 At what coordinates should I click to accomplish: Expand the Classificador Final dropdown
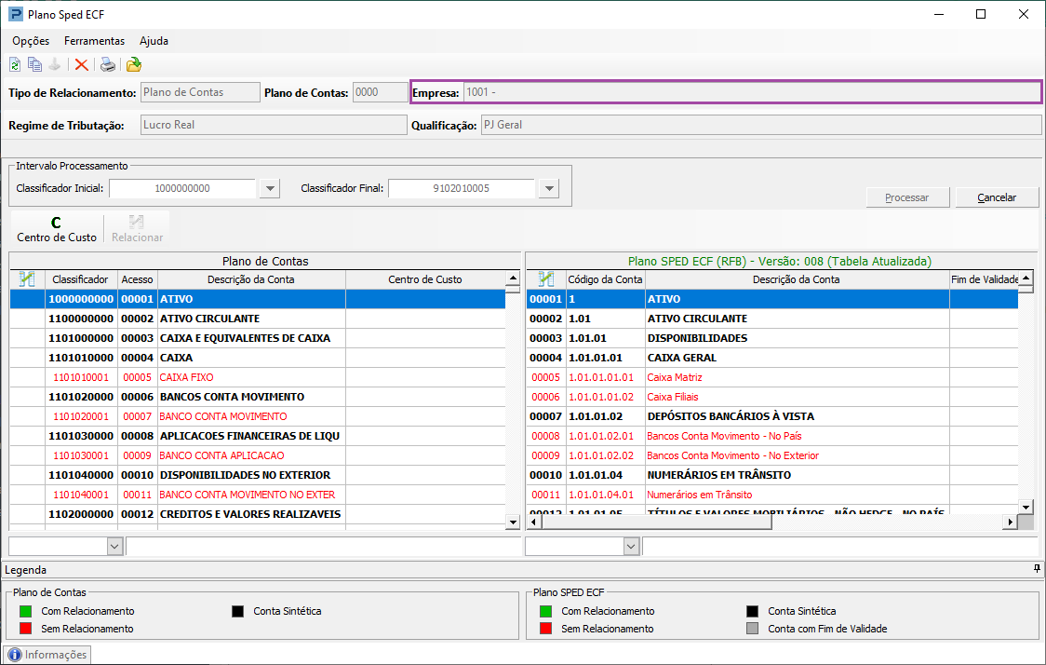click(x=549, y=188)
